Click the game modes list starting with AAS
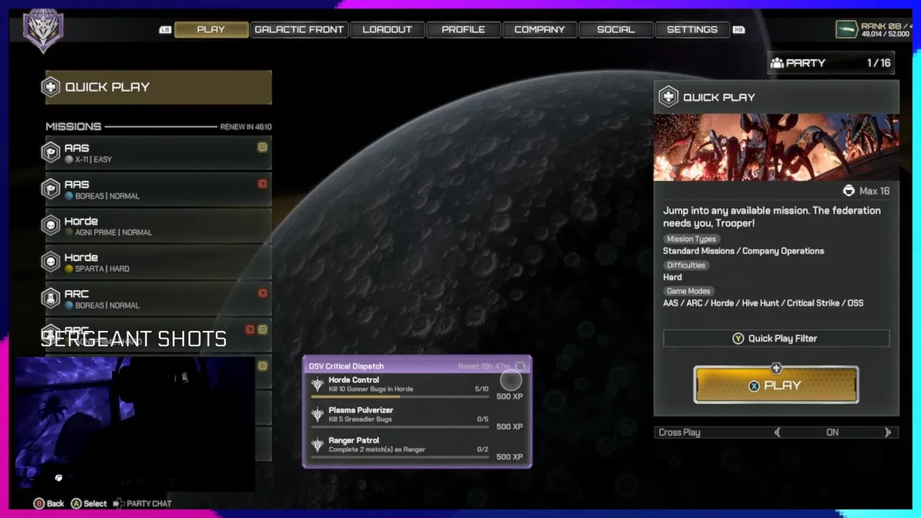The width and height of the screenshot is (921, 518). click(763, 303)
